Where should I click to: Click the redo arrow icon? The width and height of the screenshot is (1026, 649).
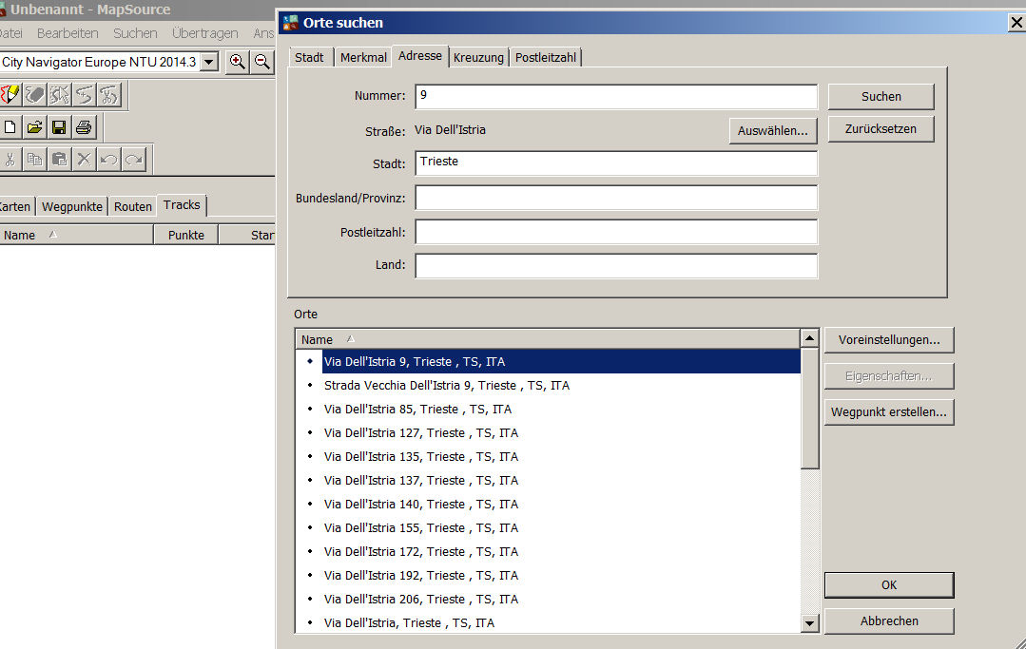point(133,160)
